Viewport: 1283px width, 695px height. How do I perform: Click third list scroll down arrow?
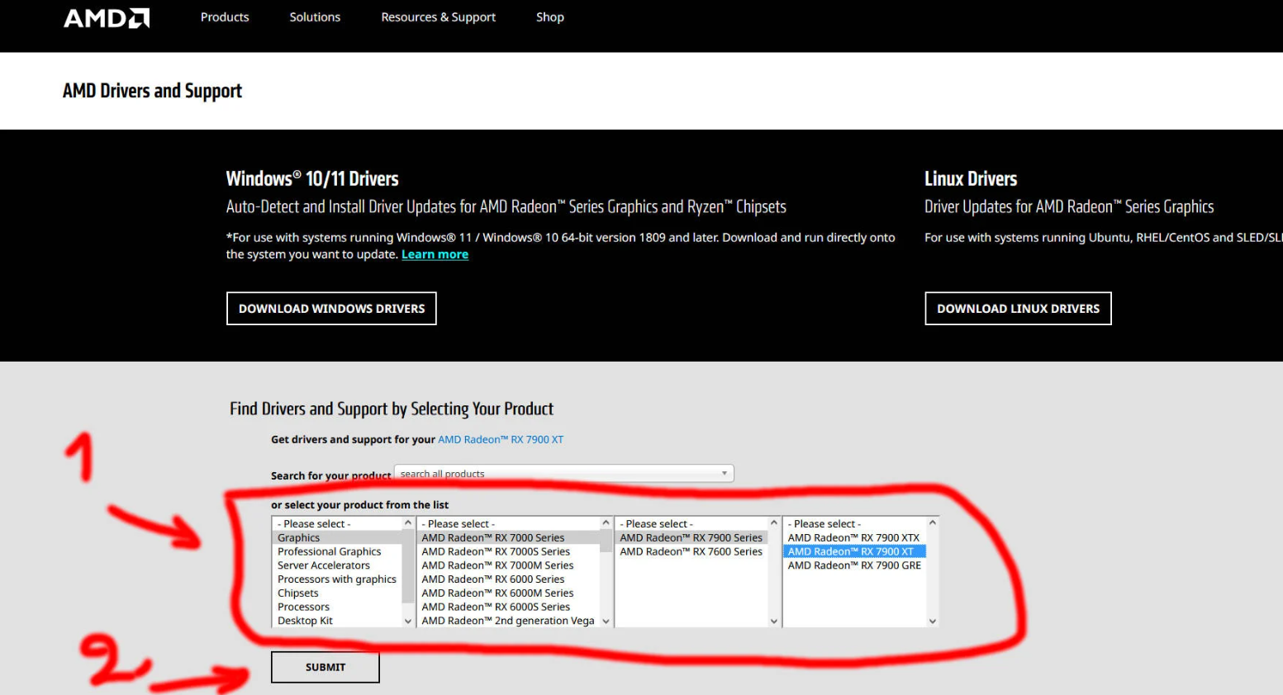(x=774, y=621)
